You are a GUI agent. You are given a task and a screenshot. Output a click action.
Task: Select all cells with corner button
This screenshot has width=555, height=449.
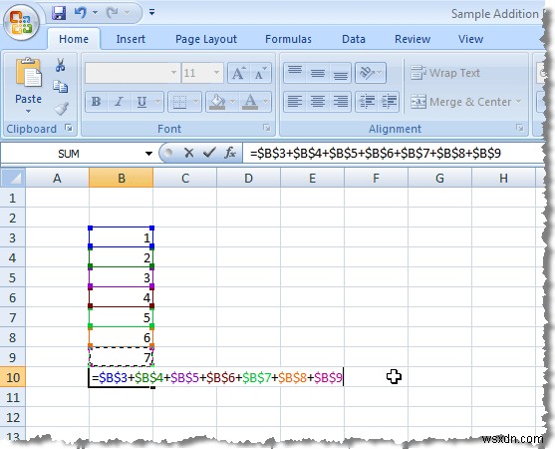pos(13,178)
